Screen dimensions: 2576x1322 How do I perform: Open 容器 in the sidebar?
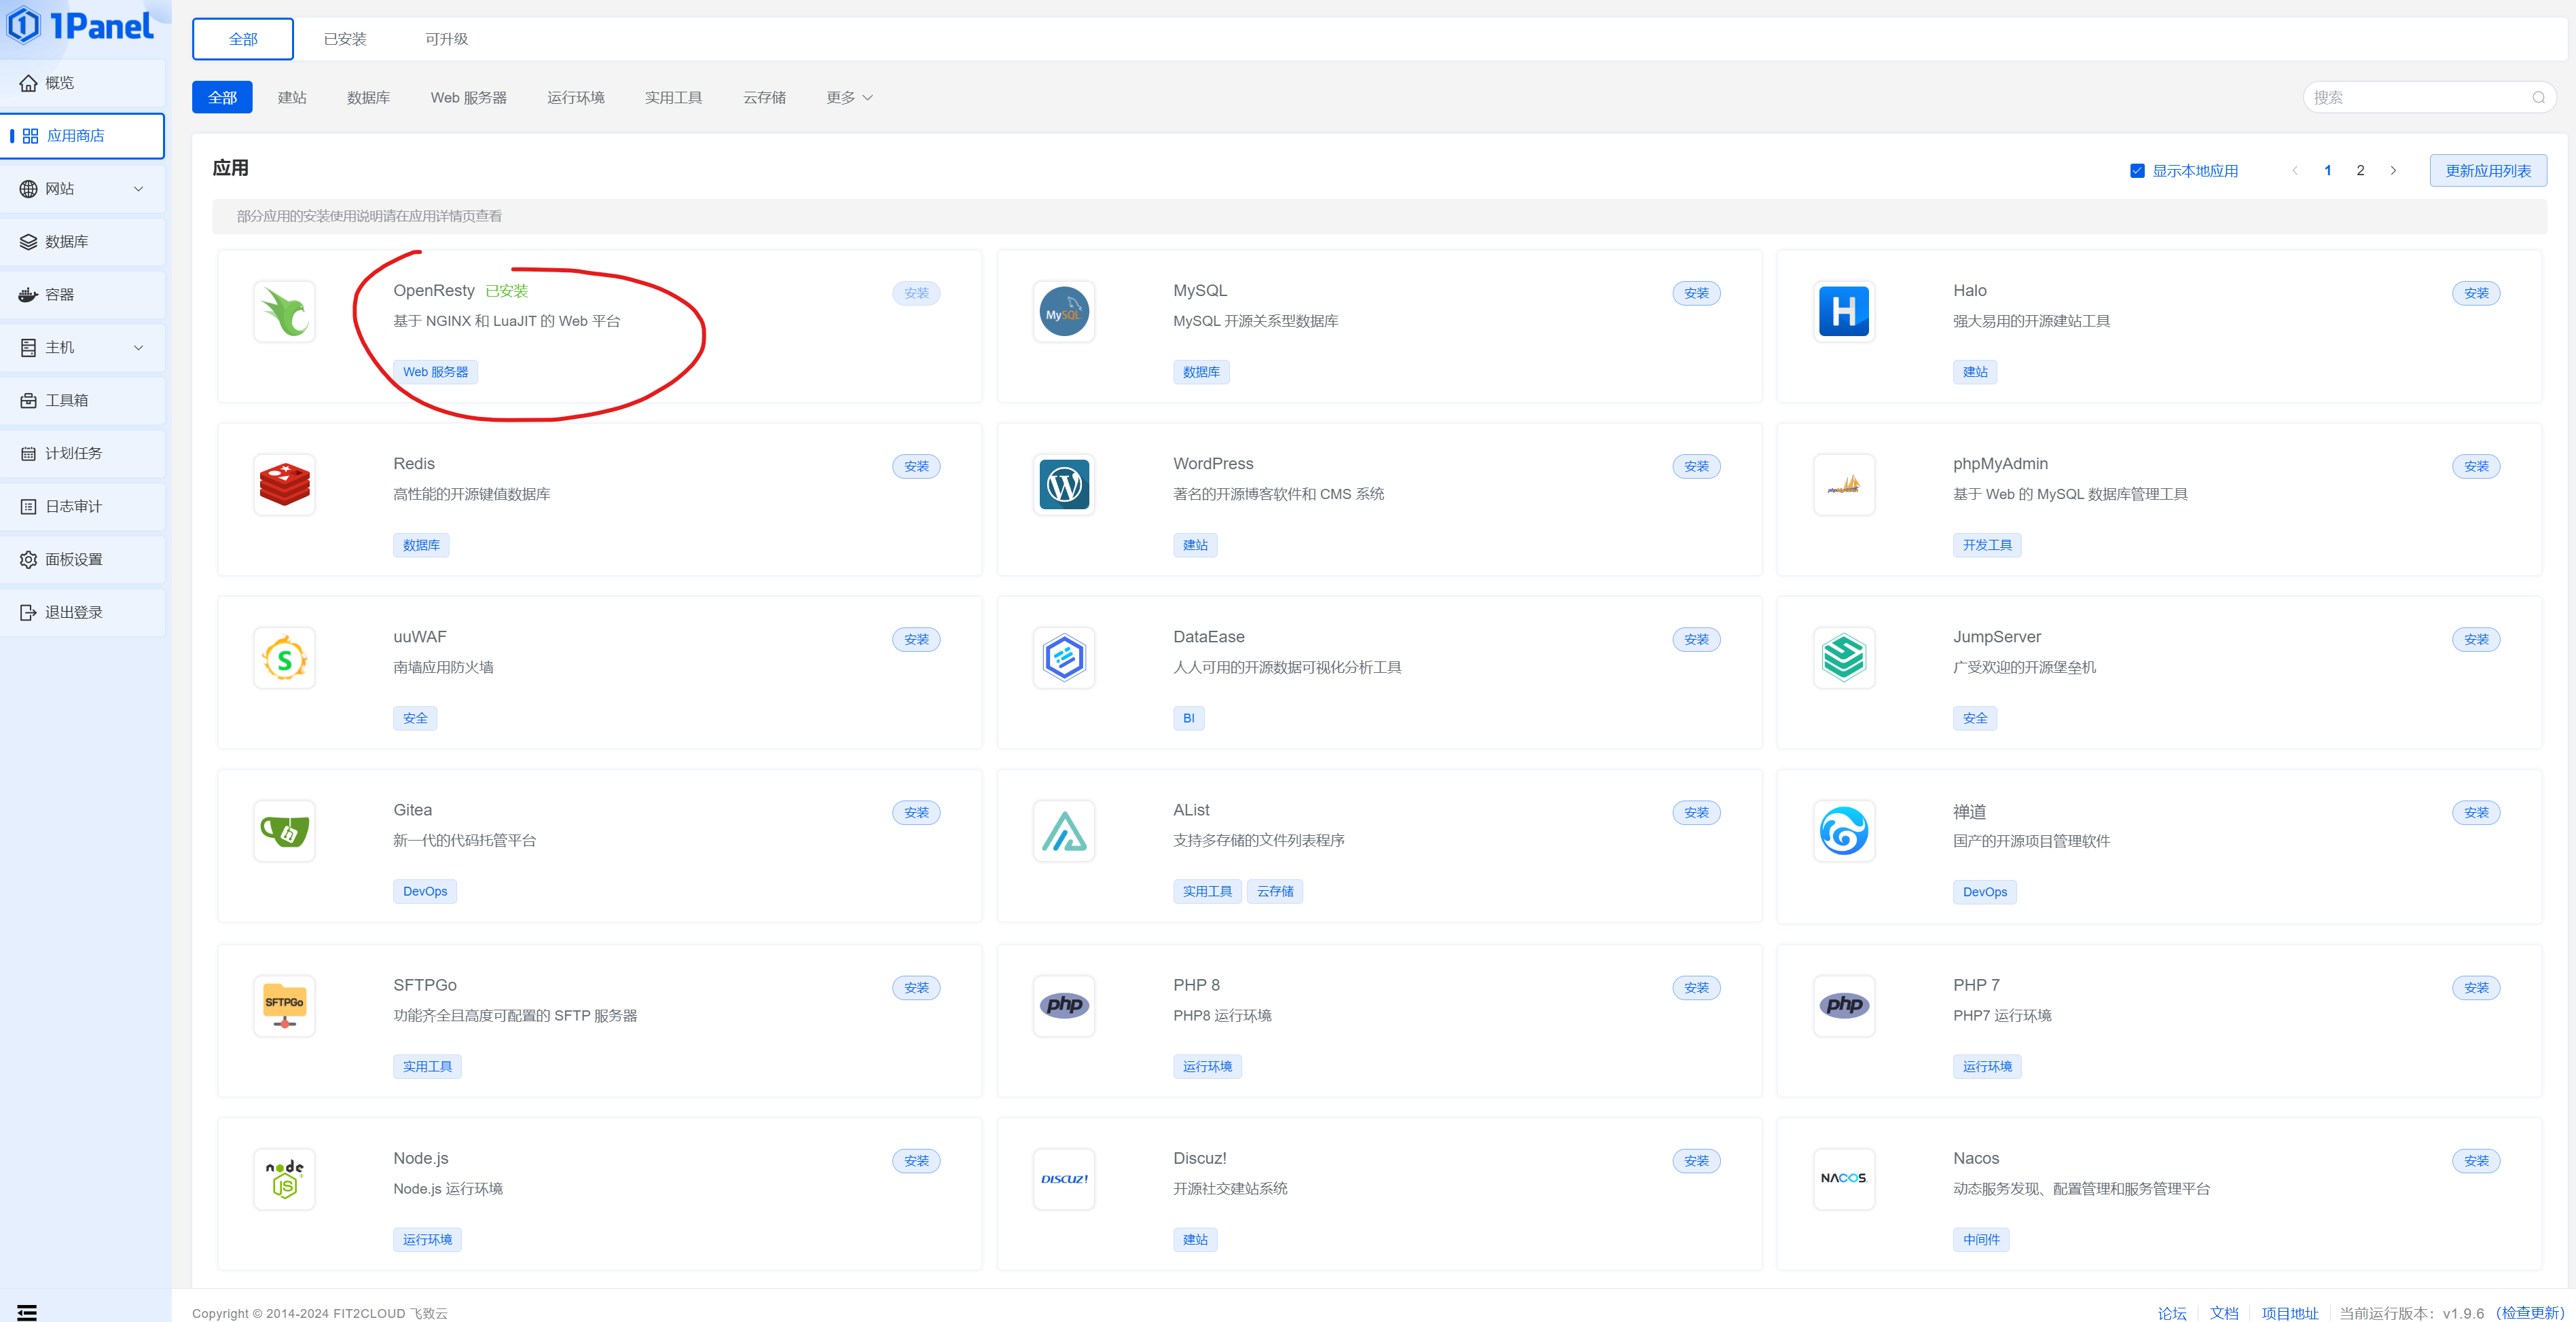(83, 295)
